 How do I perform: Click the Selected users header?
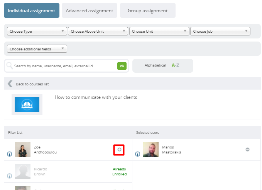147,133
